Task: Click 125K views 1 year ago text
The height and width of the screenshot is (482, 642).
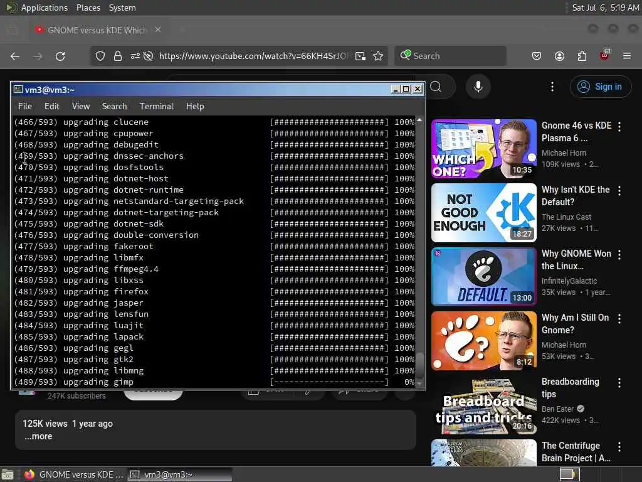Action: [68, 424]
